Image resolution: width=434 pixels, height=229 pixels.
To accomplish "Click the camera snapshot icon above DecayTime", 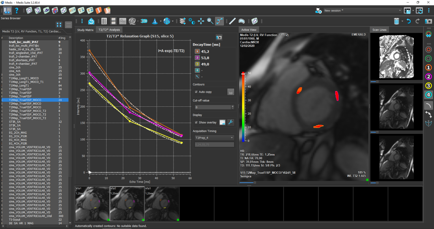I will (219, 37).
